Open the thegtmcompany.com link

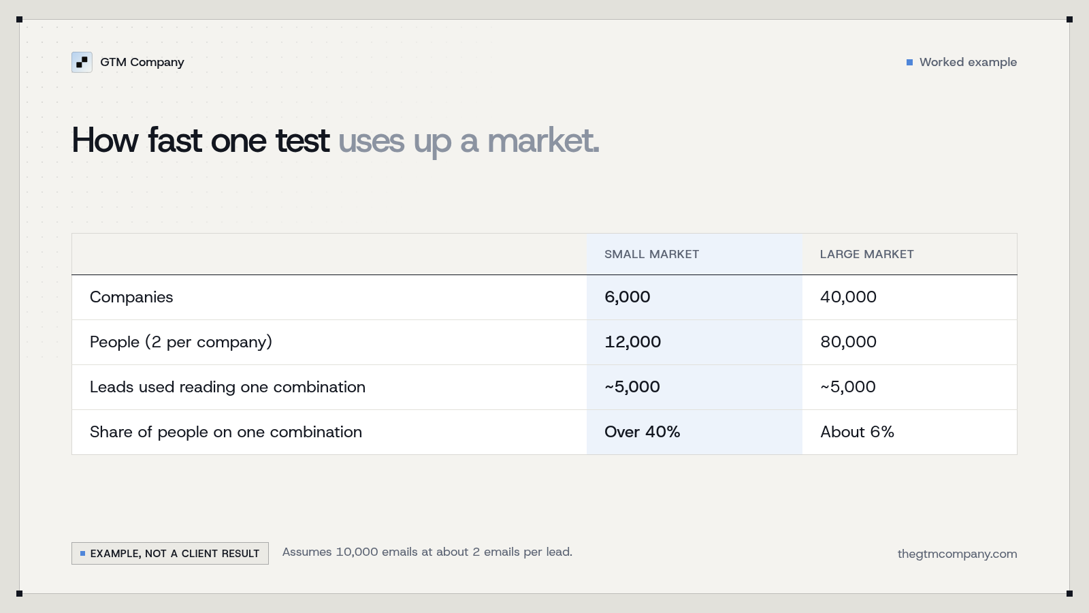957,554
